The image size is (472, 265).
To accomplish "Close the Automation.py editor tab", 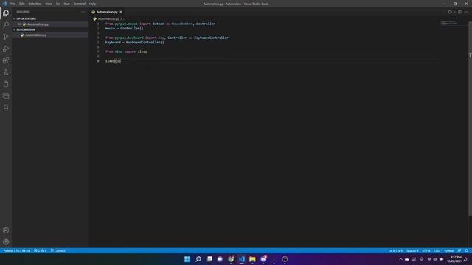I will pos(121,12).
